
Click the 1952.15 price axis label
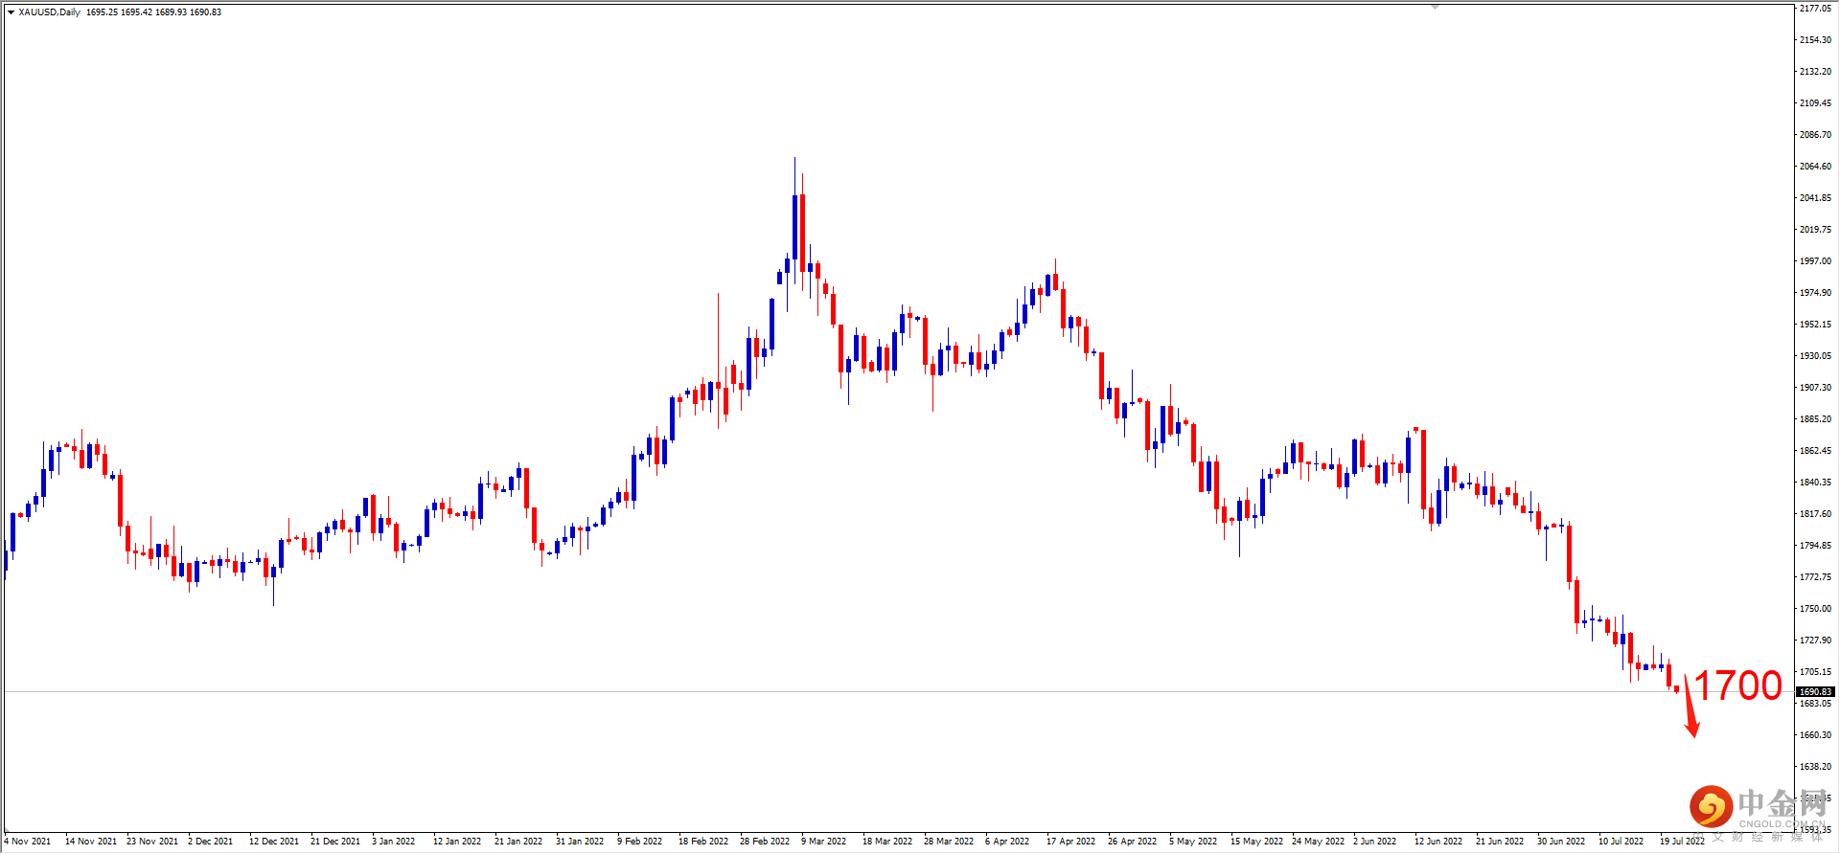click(x=1815, y=324)
